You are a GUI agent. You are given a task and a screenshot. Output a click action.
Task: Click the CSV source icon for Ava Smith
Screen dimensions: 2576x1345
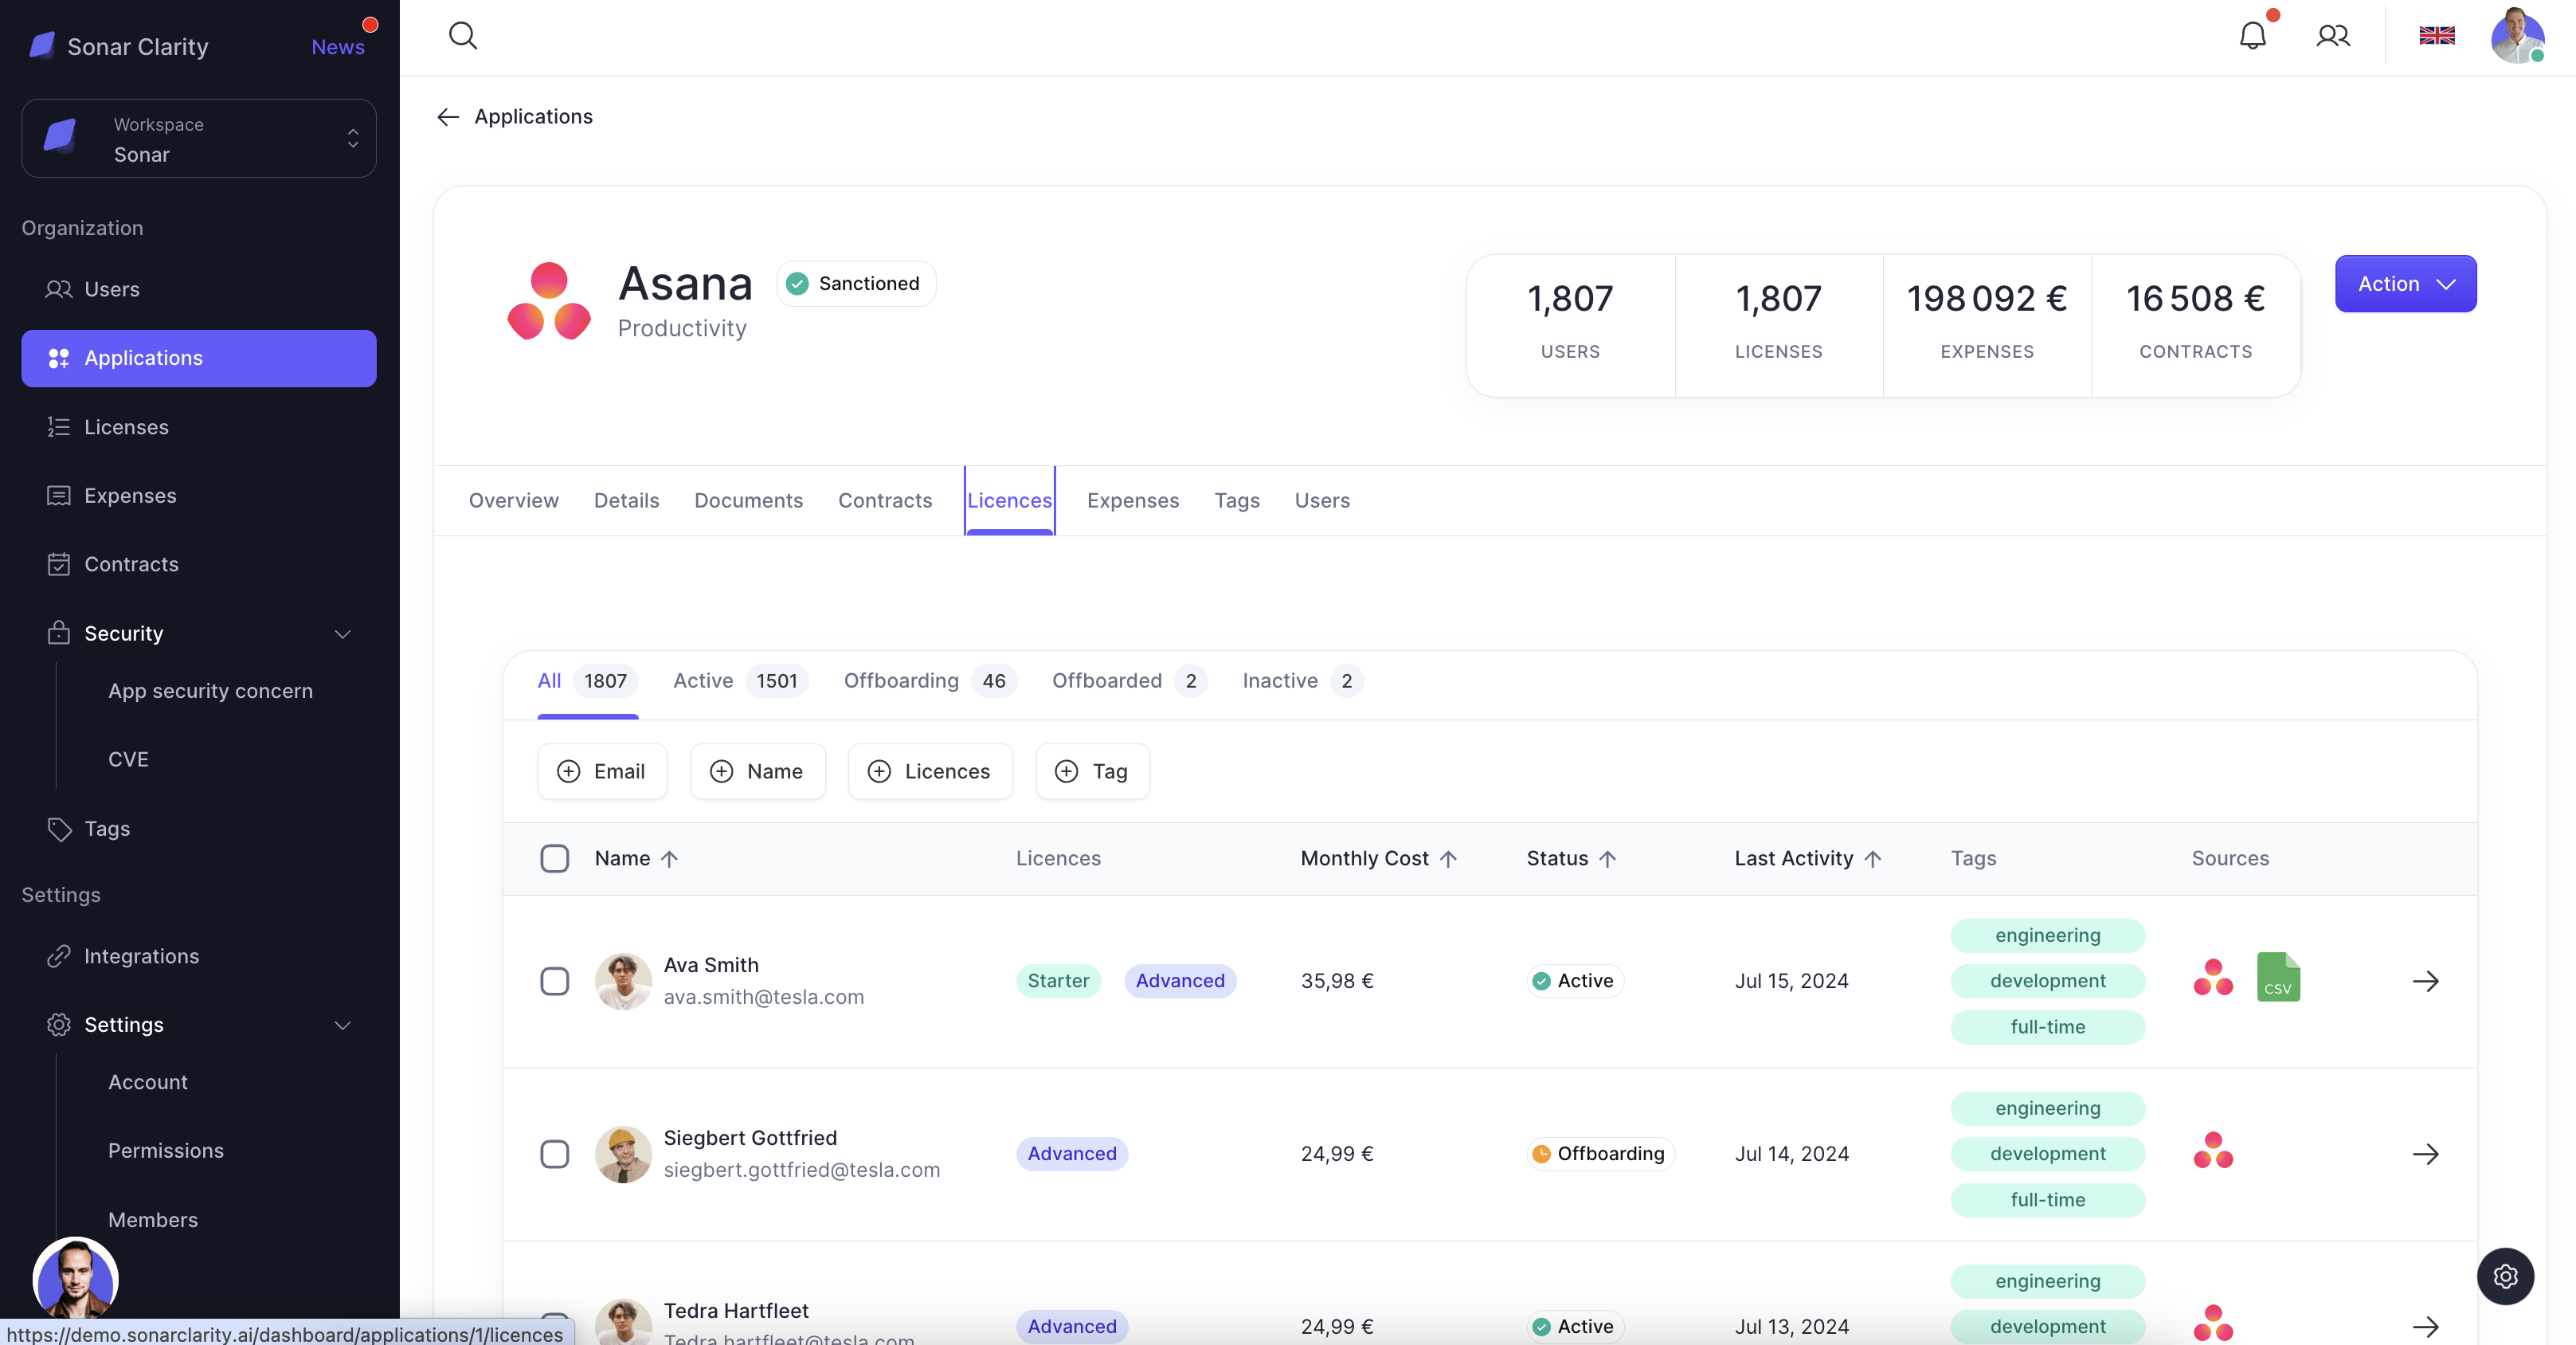click(x=2278, y=978)
